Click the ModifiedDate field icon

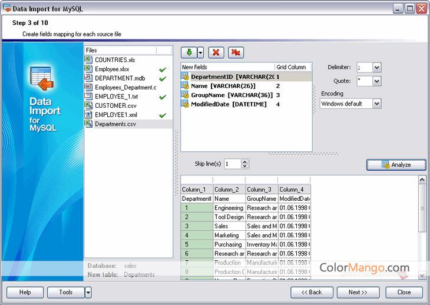(185, 104)
